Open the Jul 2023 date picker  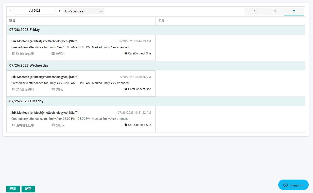tap(34, 11)
